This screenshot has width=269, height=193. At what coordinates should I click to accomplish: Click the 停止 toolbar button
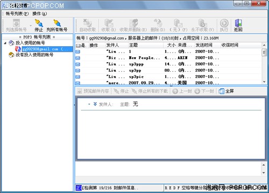[x=39, y=26]
